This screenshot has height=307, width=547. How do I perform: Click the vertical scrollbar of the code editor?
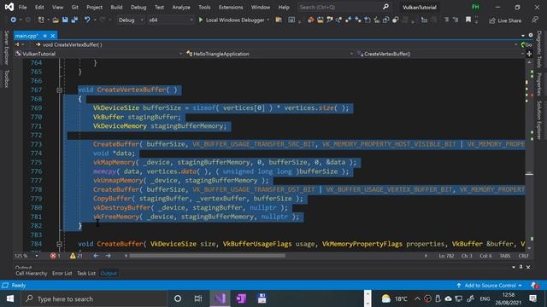[529, 155]
